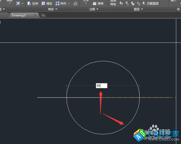The height and width of the screenshot is (144, 181).
Task: Expand the 图层 panel dropdown
Action: 138,9
